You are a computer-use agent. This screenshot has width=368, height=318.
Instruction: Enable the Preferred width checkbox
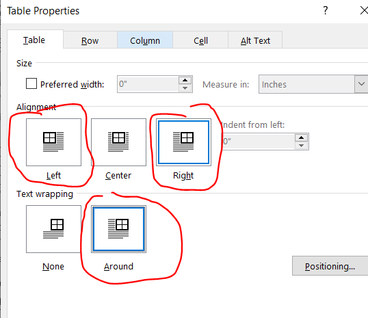pyautogui.click(x=31, y=83)
